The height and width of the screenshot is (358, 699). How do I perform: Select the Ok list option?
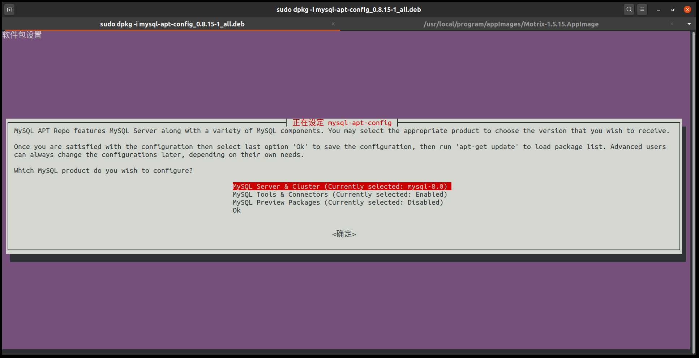(237, 210)
